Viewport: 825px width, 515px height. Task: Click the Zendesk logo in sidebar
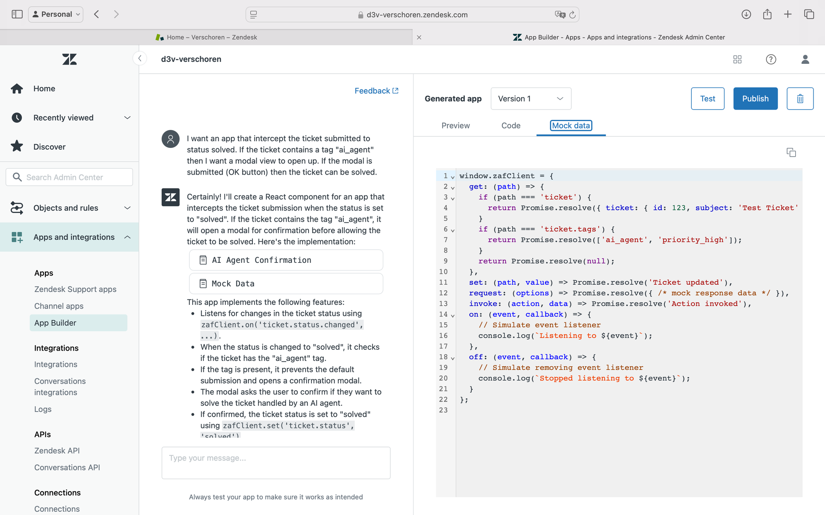69,59
